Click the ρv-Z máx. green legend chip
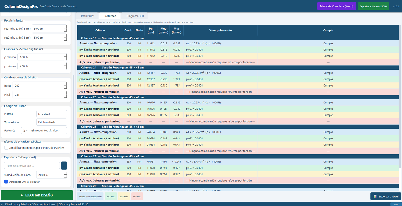Screen dimensions: 402x206 pyautogui.click(x=111, y=197)
